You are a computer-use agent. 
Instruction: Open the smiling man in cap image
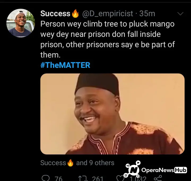[112, 114]
